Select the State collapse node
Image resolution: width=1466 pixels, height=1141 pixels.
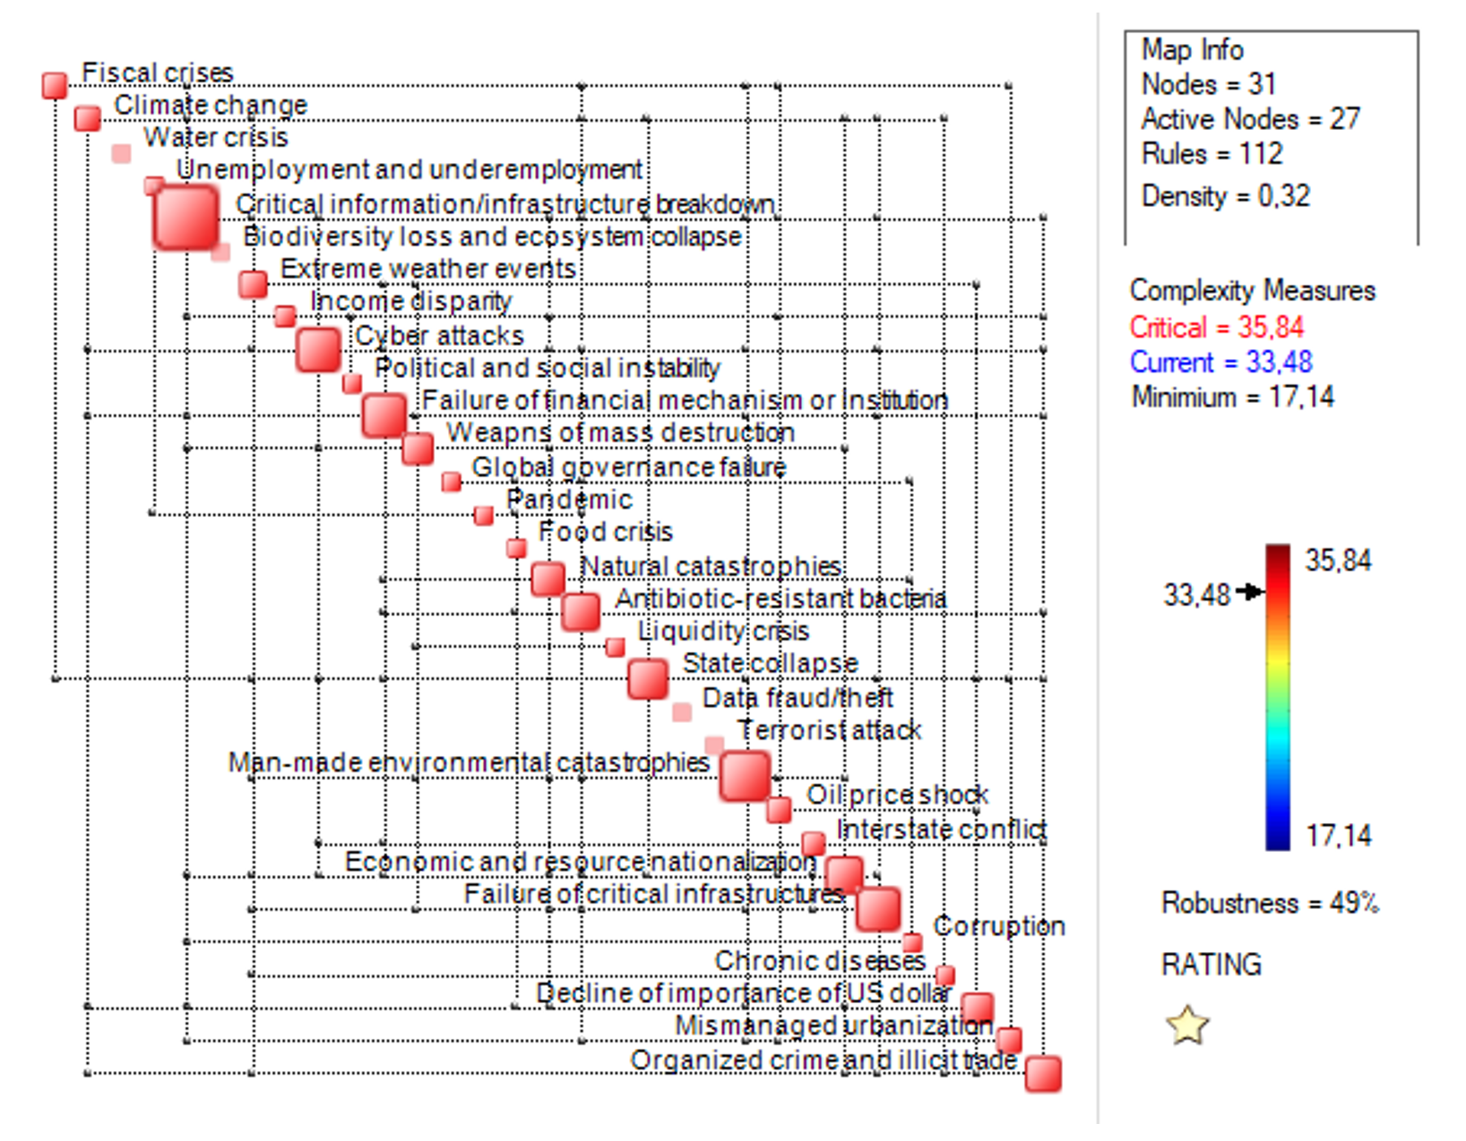coord(647,679)
